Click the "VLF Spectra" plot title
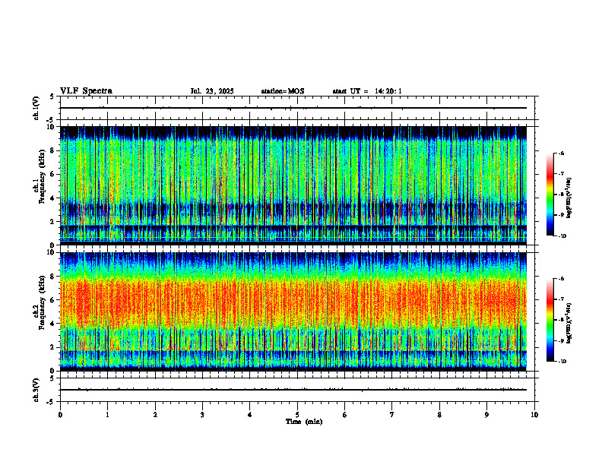Viewport: 602px width, 465px height. (x=86, y=91)
